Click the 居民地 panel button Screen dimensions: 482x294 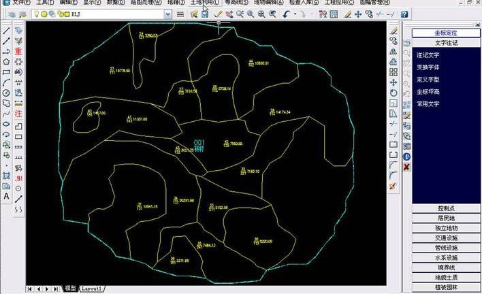446,218
